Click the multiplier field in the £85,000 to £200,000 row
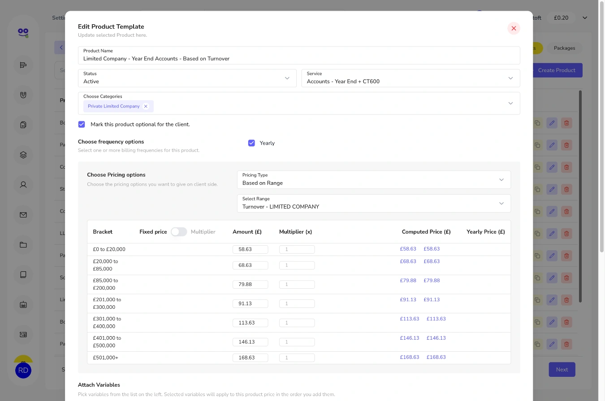Image resolution: width=605 pixels, height=401 pixels. coord(297,285)
